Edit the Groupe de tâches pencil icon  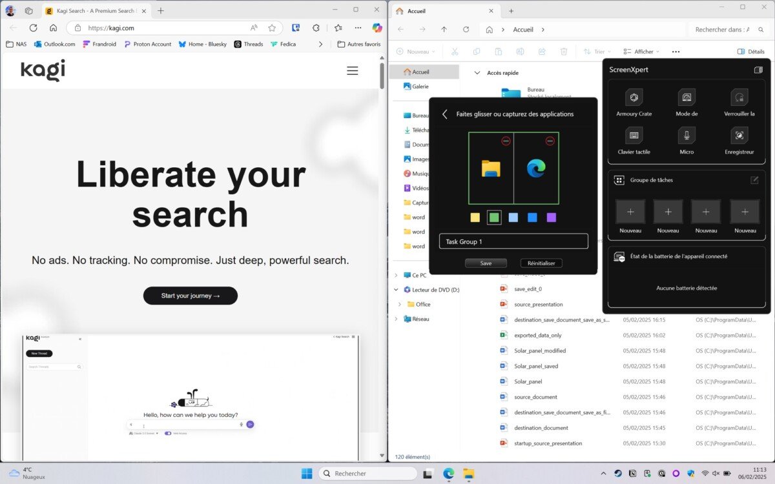754,181
